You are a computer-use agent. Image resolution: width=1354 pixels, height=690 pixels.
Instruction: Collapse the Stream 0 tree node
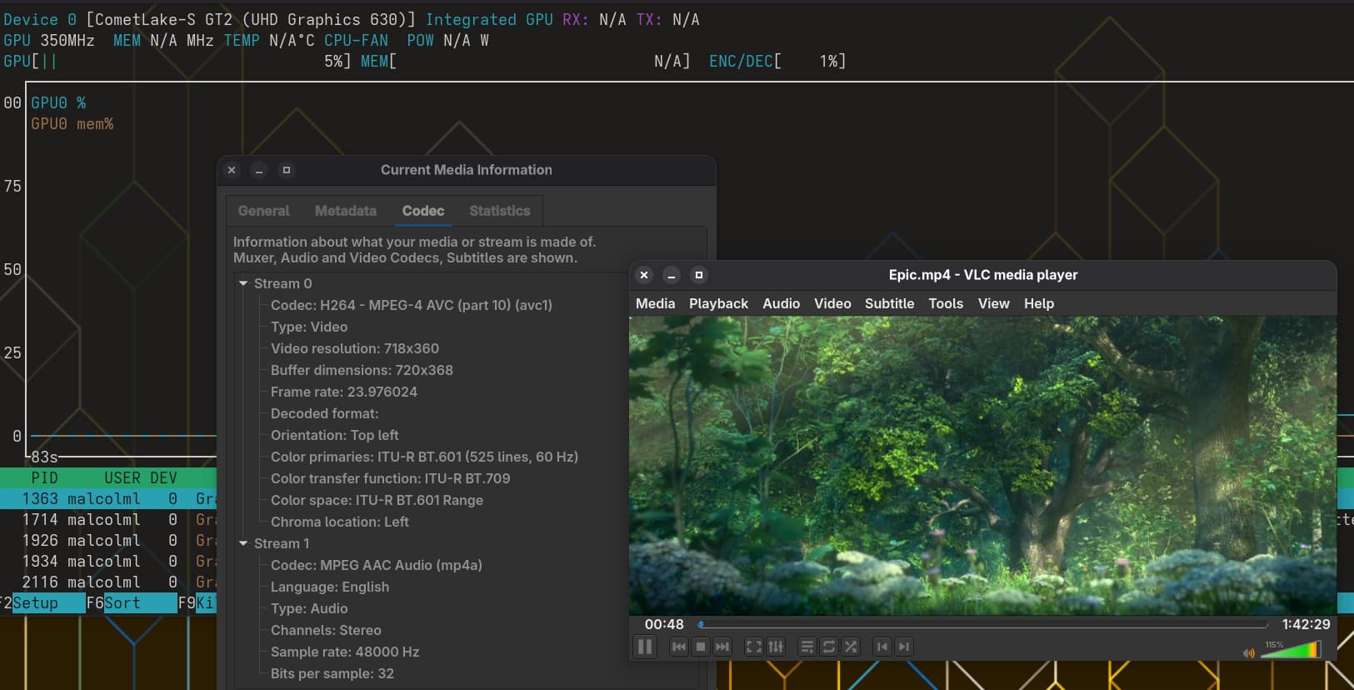coord(243,283)
